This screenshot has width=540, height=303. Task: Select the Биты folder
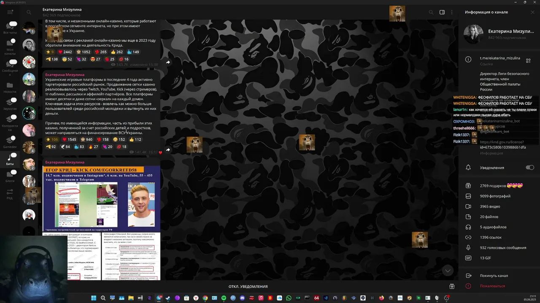tap(10, 160)
